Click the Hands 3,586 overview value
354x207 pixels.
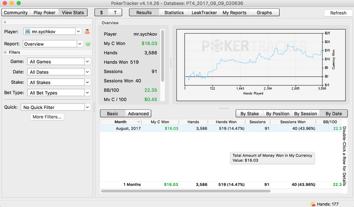[151, 53]
